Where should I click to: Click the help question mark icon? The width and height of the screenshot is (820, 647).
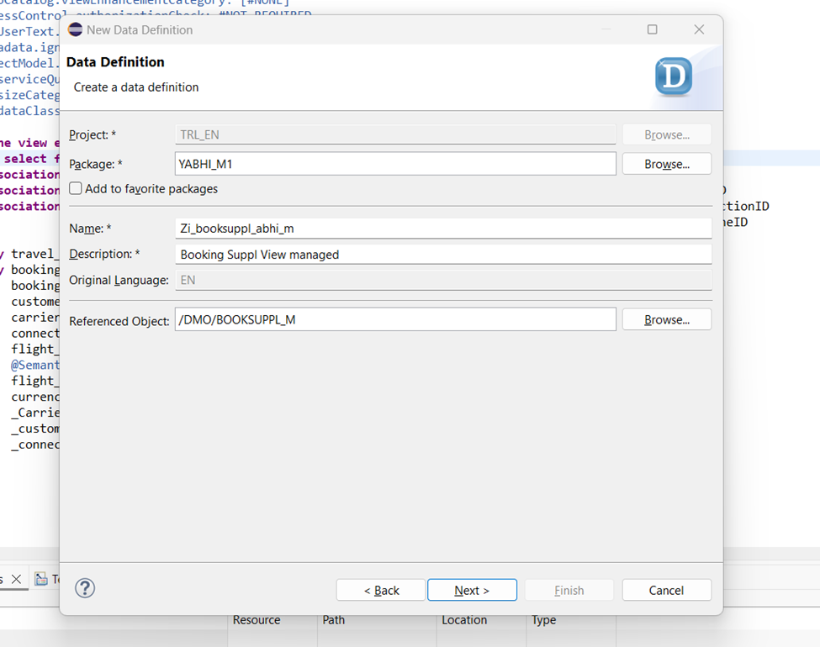[85, 588]
